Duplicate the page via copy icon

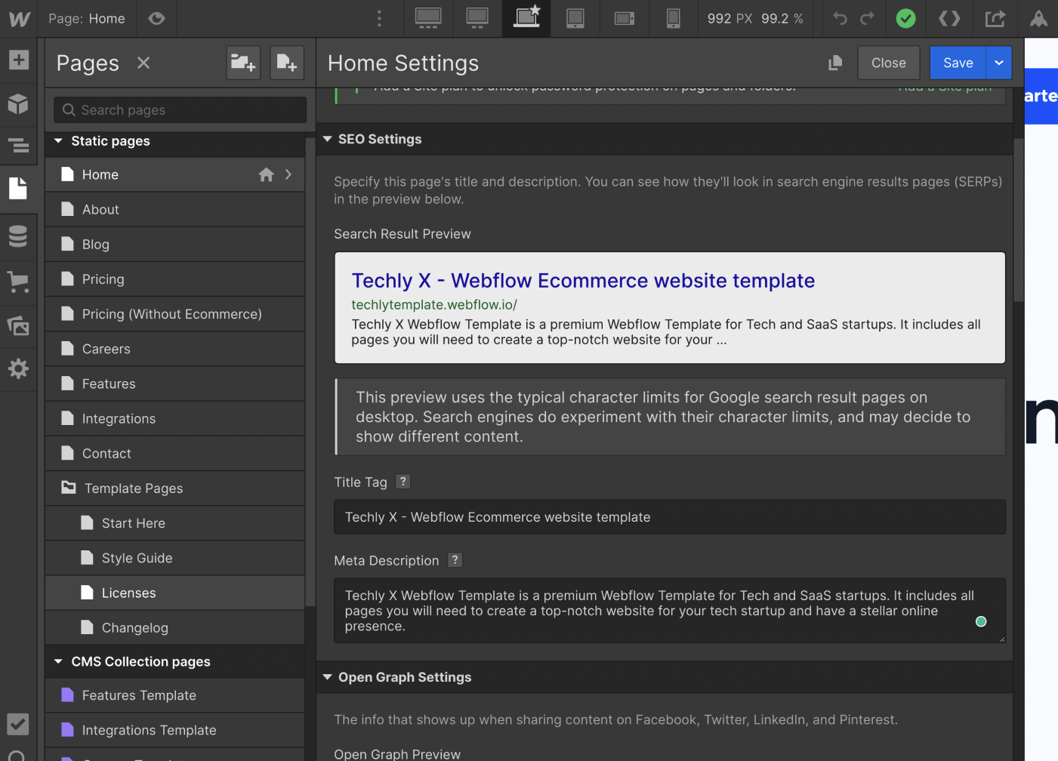click(835, 63)
